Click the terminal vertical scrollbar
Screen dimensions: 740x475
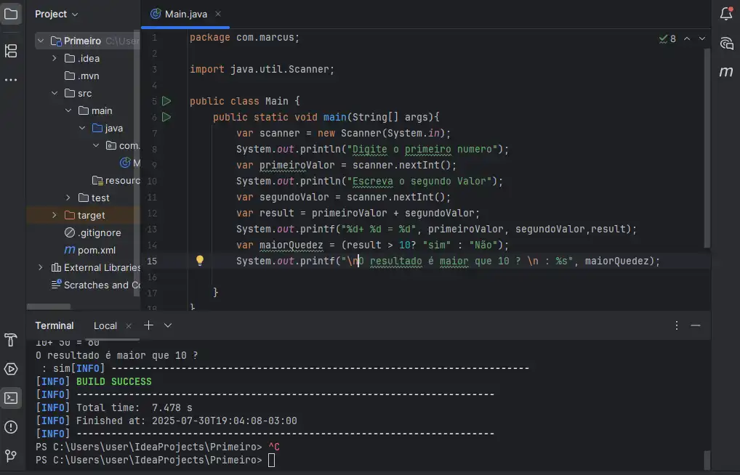pyautogui.click(x=707, y=460)
